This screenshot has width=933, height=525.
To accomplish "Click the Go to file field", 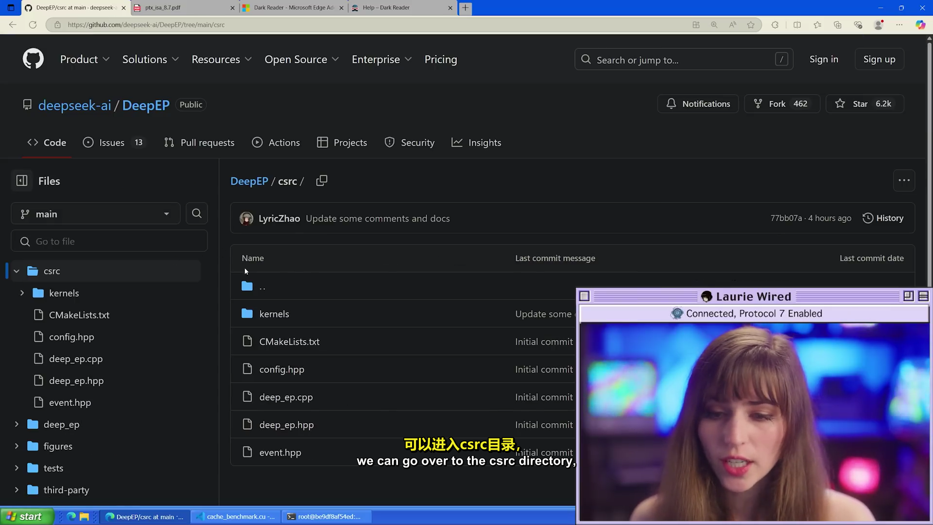I will tap(109, 241).
